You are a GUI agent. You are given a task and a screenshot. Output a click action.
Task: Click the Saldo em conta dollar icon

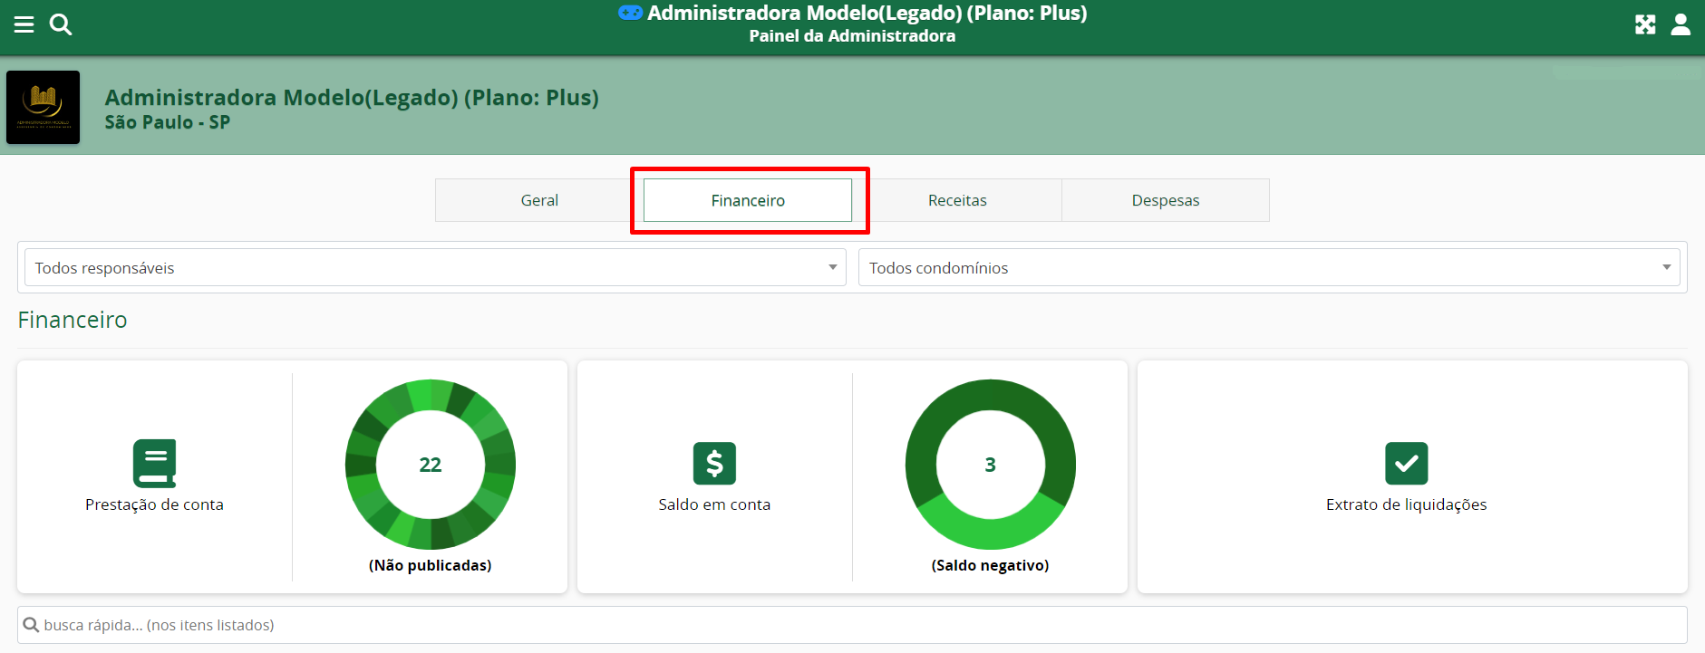(x=714, y=464)
